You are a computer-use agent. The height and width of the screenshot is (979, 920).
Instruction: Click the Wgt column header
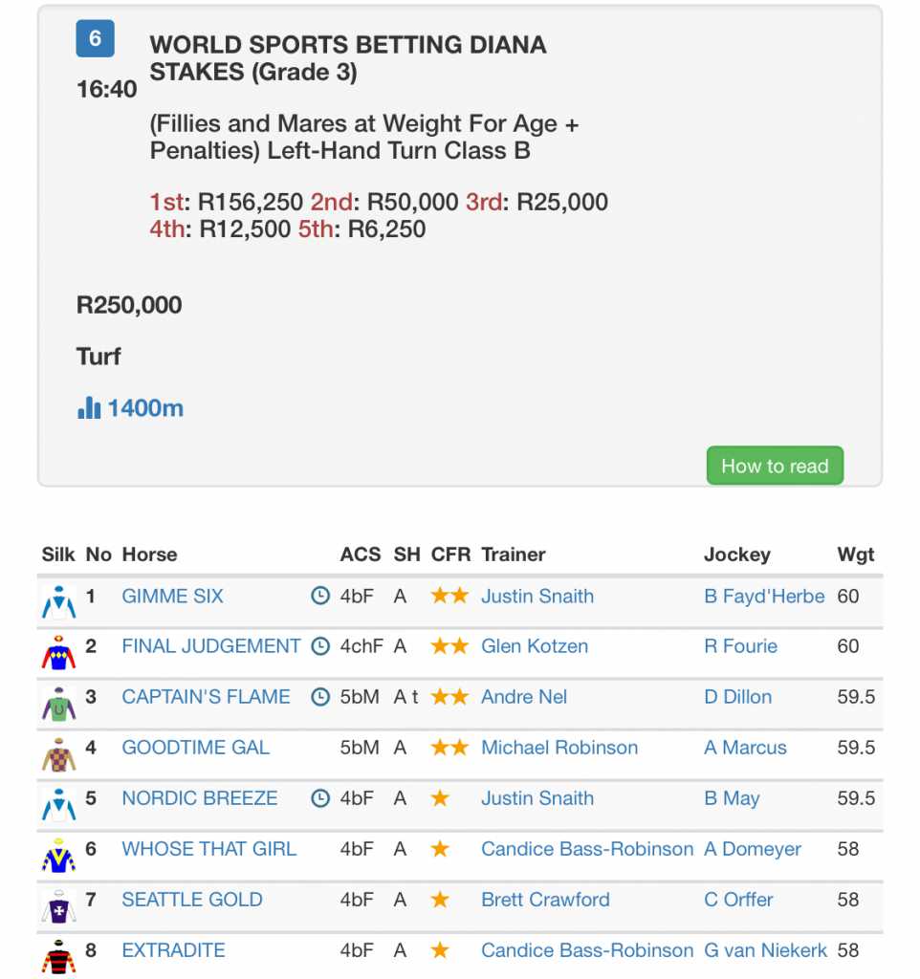[855, 555]
